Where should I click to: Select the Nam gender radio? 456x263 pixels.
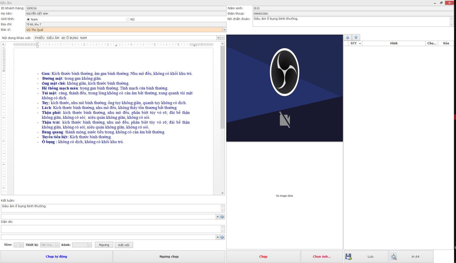[x=28, y=19]
